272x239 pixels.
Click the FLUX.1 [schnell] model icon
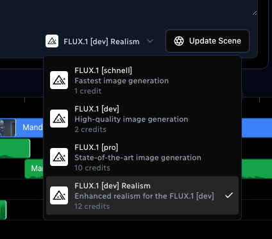(59, 80)
